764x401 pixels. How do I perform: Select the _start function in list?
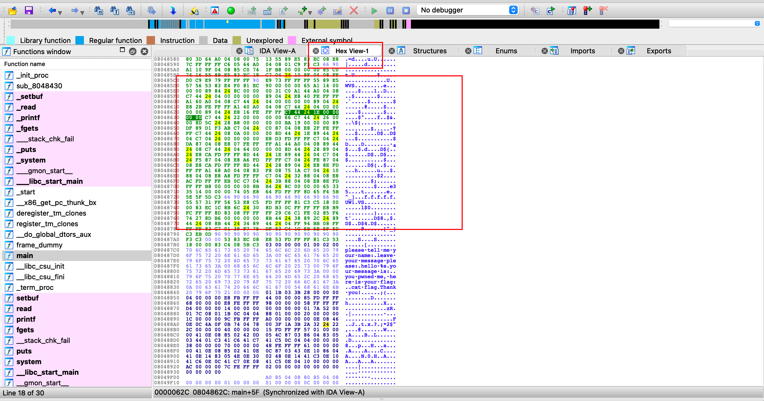coord(25,192)
